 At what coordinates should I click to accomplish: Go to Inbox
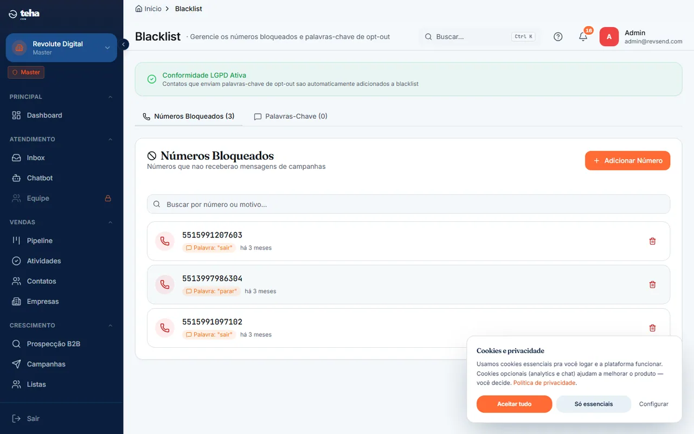click(61, 158)
